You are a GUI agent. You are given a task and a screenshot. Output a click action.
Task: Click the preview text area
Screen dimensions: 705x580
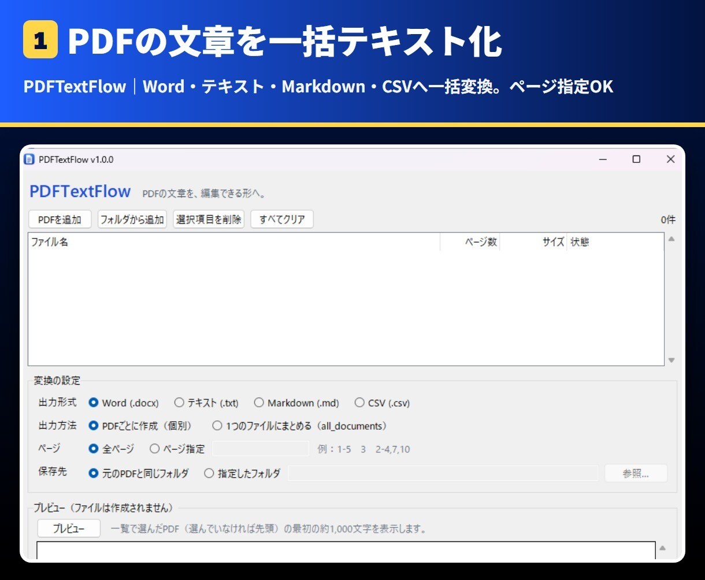point(346,551)
